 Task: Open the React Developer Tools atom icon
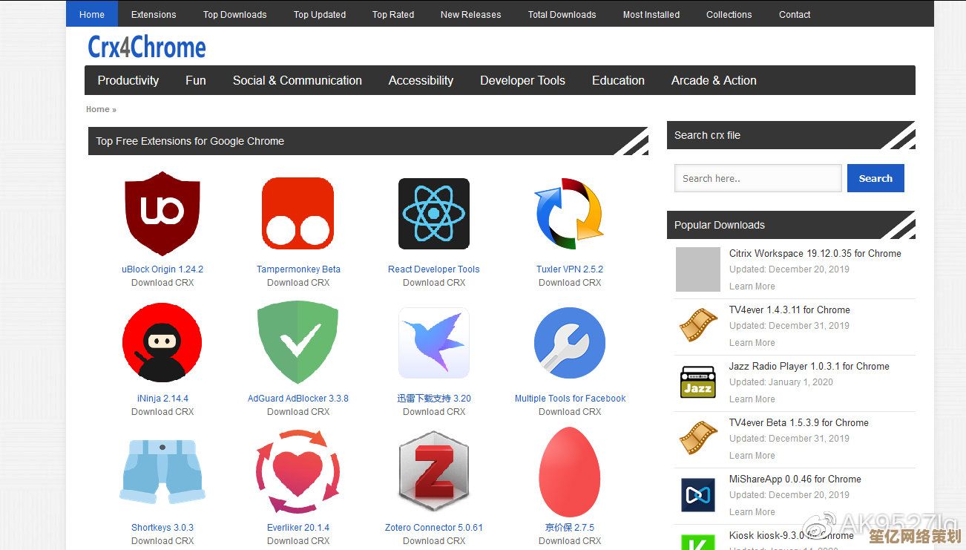point(434,214)
